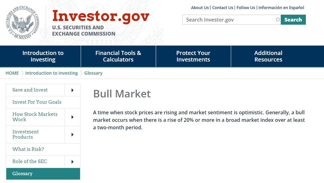Open the Contact Us link
324x183 pixels.
tap(222, 8)
